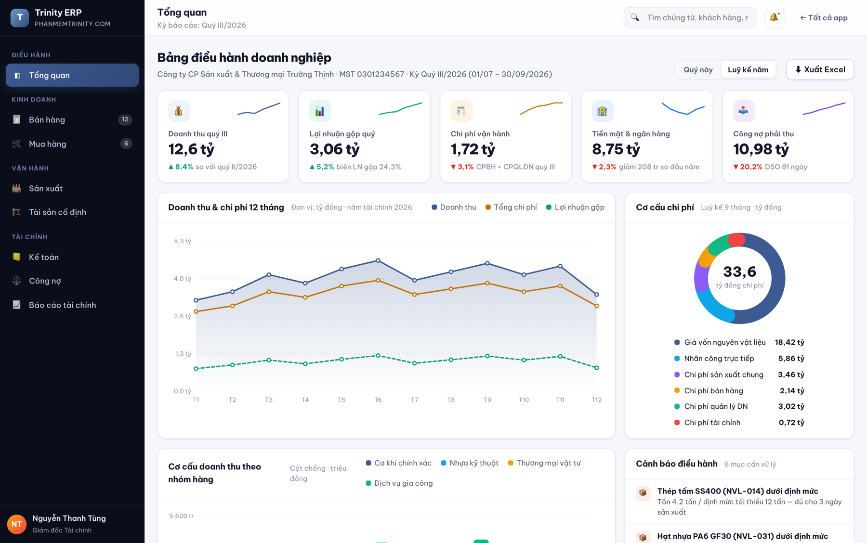Open Thép tấm SS400 (NVL-014) alert
This screenshot has width=867, height=543.
739,502
